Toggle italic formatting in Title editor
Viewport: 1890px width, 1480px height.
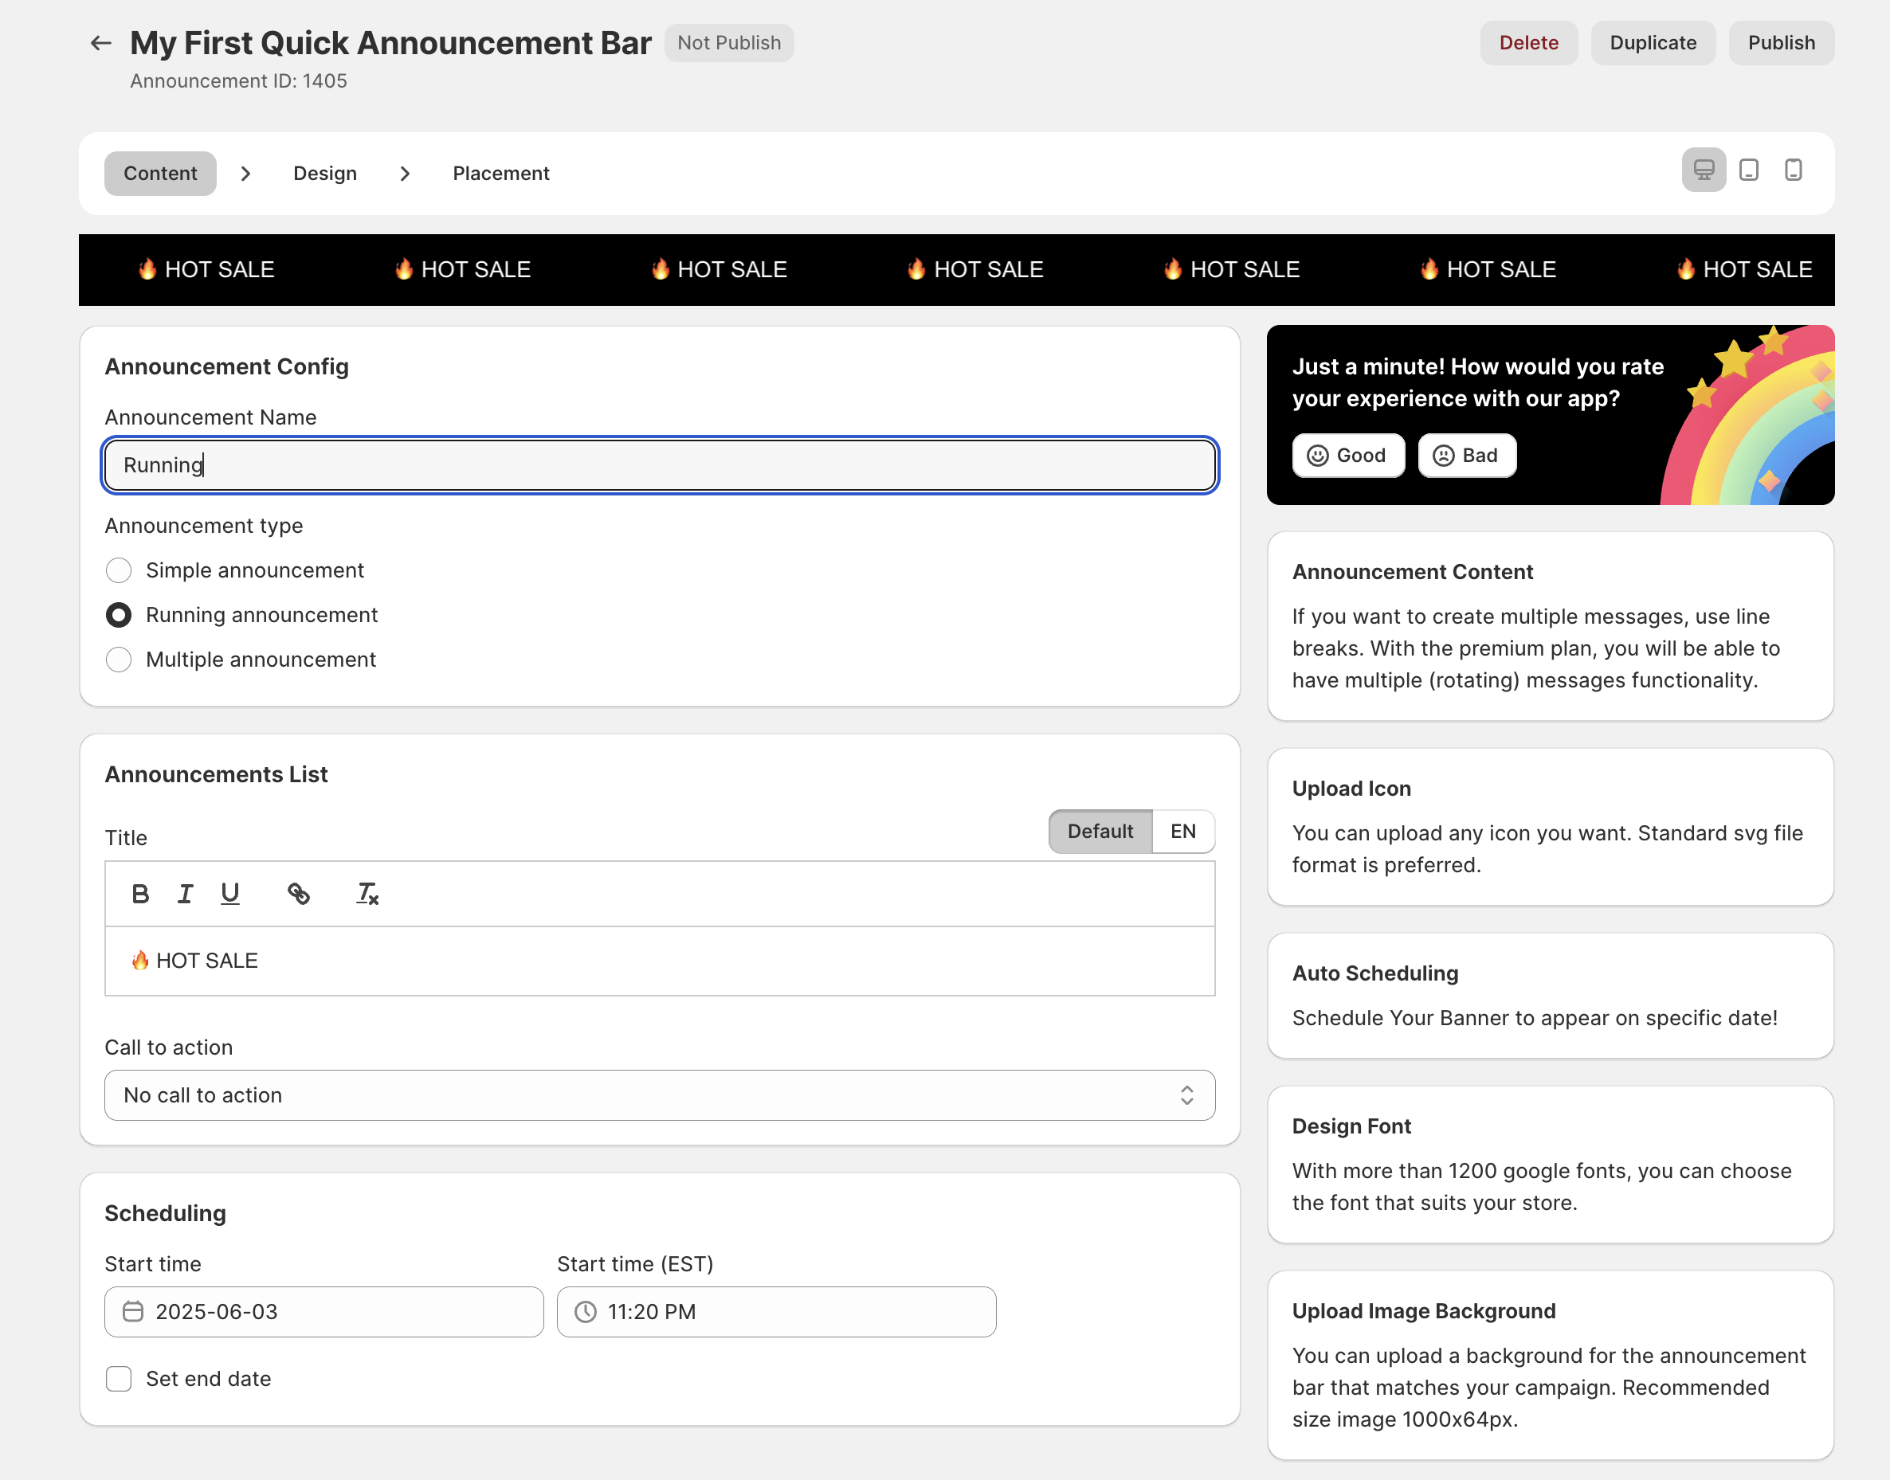click(x=186, y=894)
